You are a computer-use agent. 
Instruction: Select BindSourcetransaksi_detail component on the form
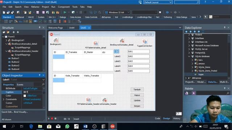(x=122, y=40)
